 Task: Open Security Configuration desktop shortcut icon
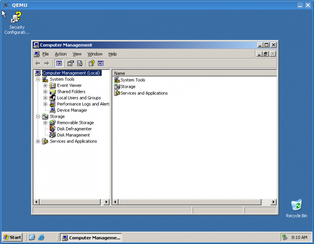(x=17, y=19)
